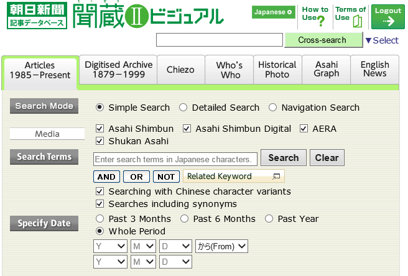Insert the OR operator
The height and width of the screenshot is (276, 408).
click(136, 177)
